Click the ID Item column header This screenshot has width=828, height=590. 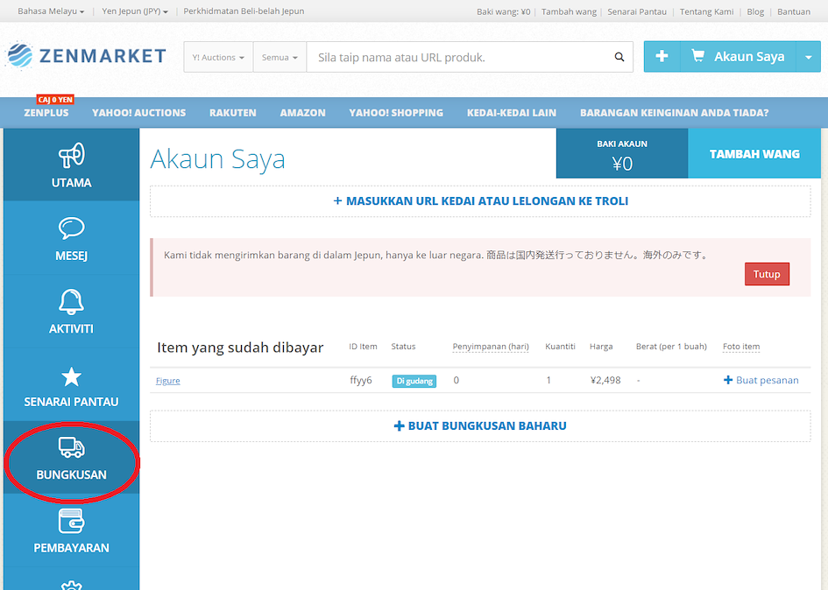(x=363, y=347)
